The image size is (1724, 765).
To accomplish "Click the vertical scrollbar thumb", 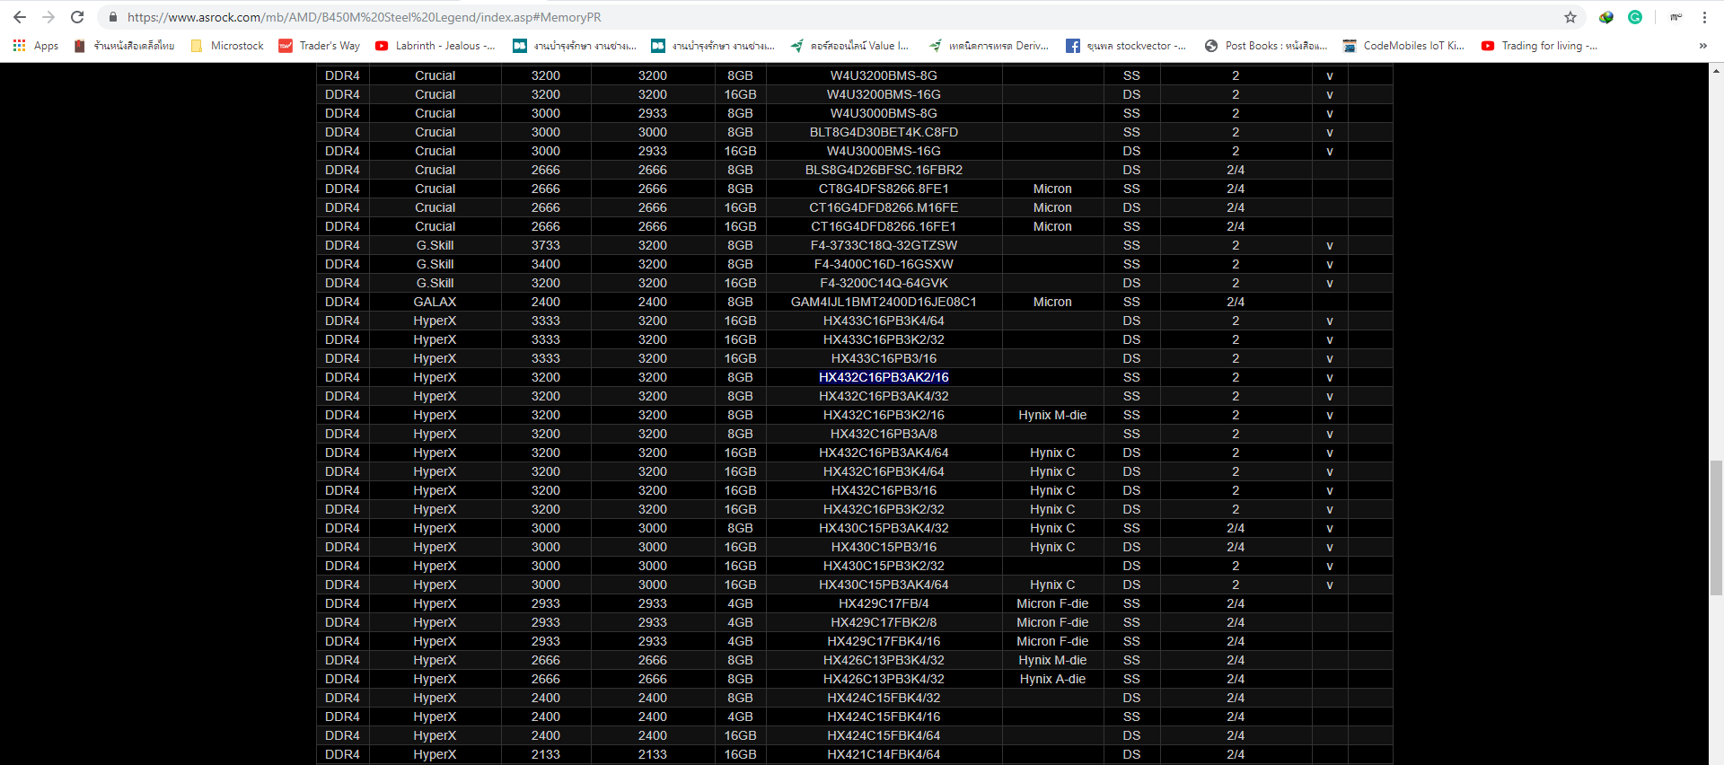I will (1716, 527).
